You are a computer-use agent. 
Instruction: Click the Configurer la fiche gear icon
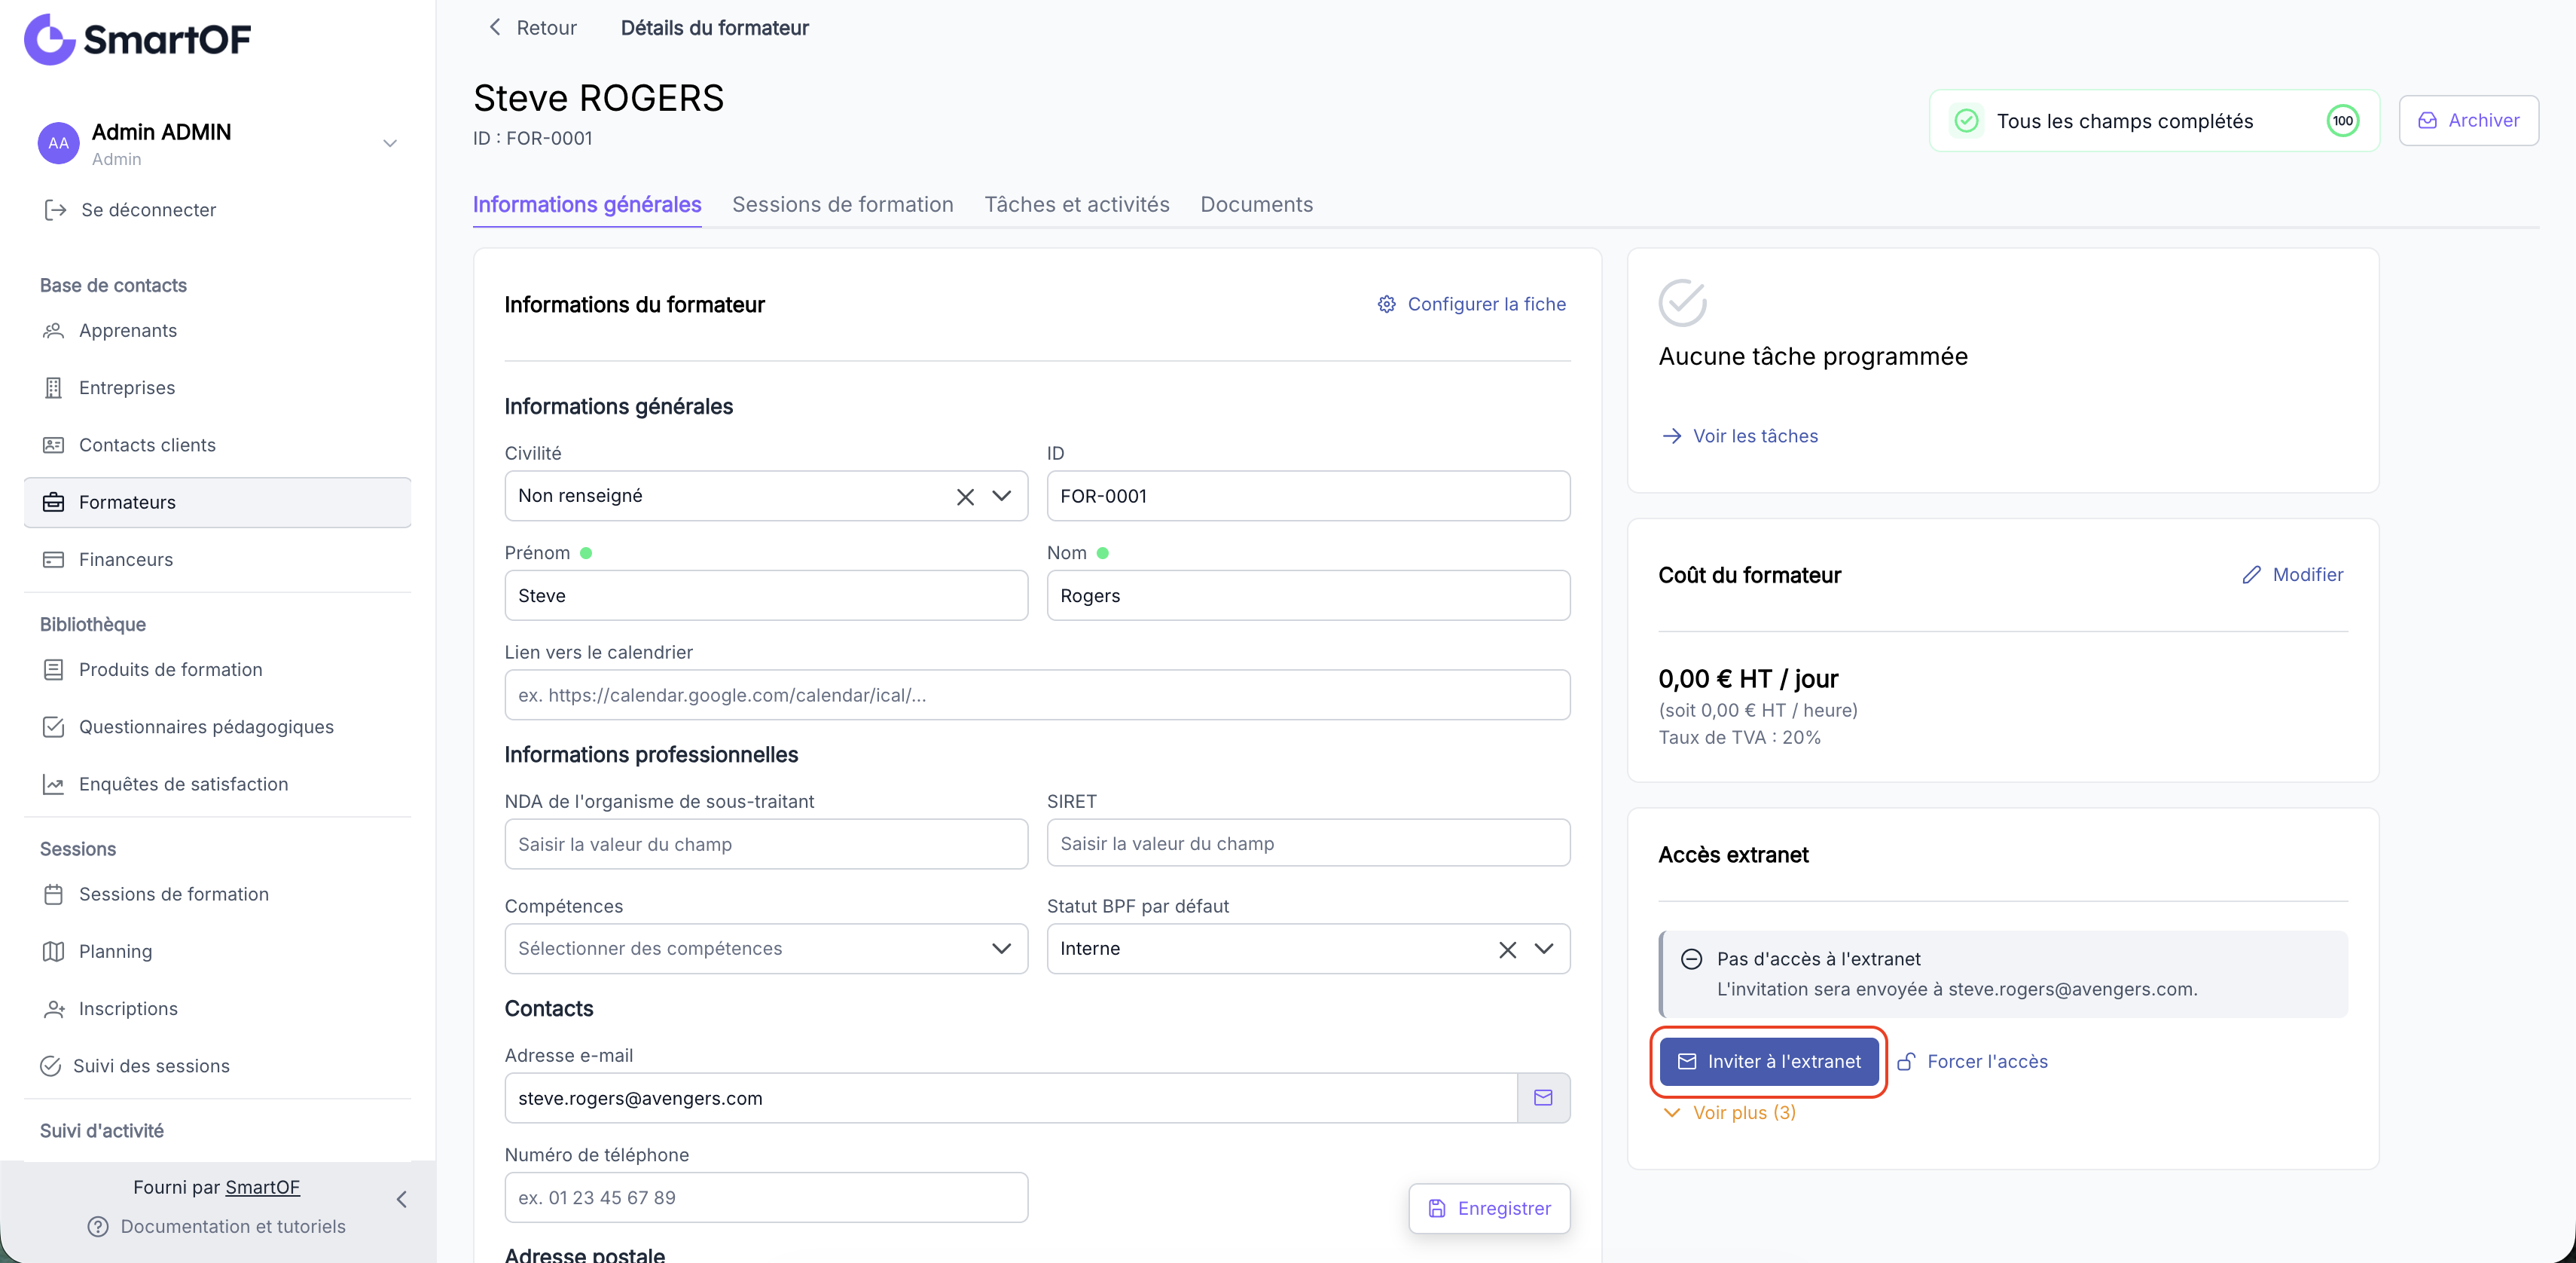coord(1386,304)
